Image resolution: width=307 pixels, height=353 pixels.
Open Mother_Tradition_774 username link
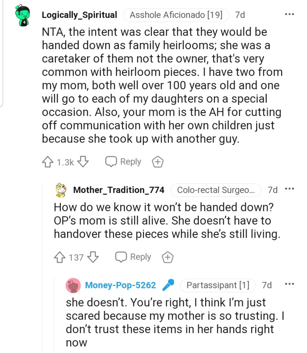[118, 190]
